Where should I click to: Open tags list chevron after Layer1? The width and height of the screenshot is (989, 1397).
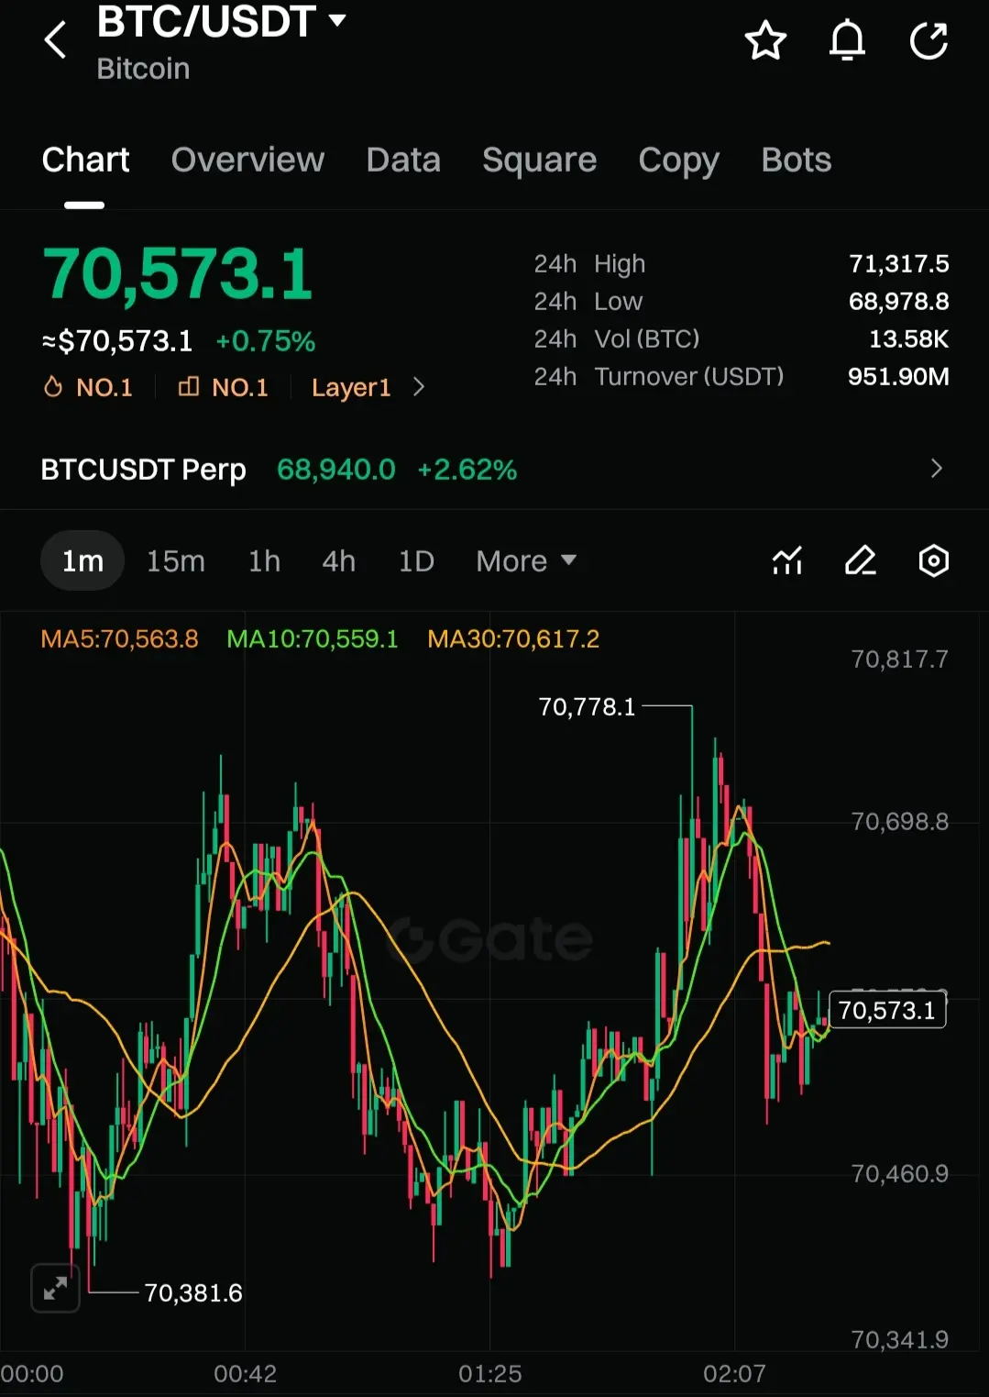coord(419,387)
